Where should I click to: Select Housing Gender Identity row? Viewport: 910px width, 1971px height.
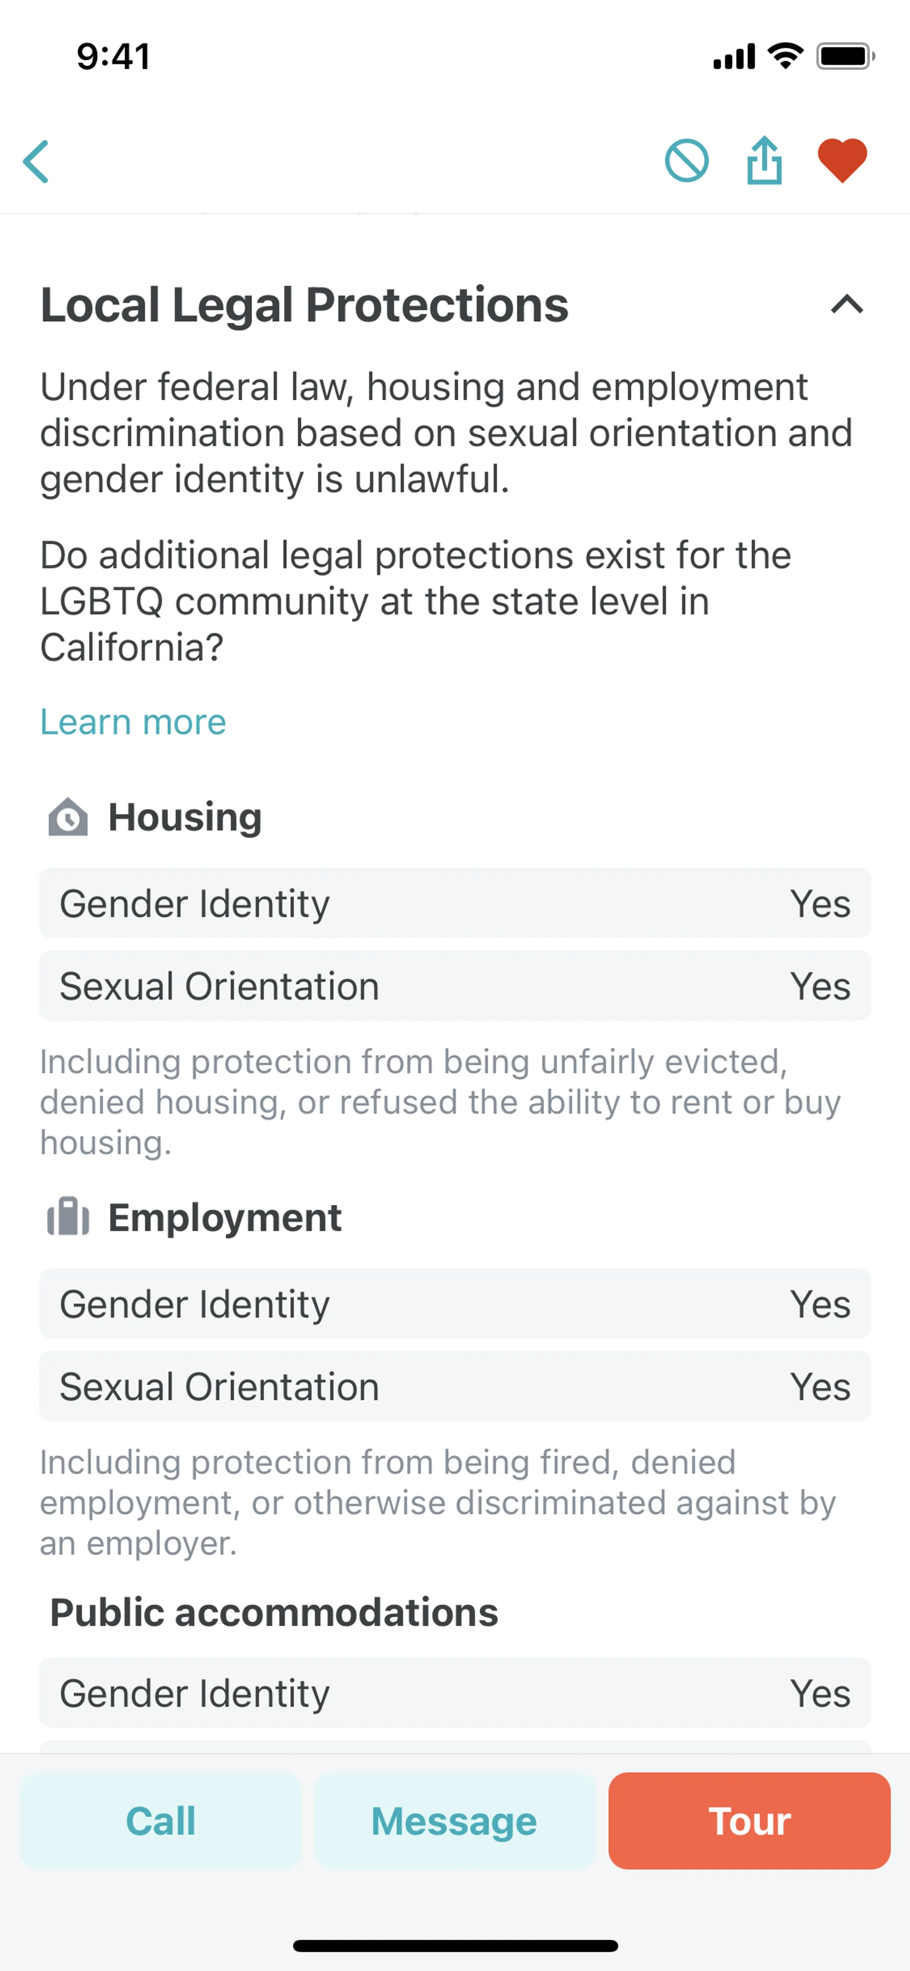pyautogui.click(x=455, y=903)
